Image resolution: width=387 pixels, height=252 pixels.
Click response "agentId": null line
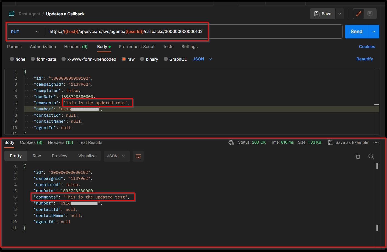[x=52, y=222]
